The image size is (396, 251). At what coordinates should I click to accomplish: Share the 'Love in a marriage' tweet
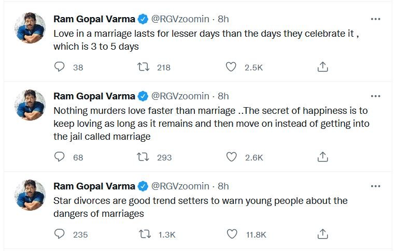coord(322,67)
